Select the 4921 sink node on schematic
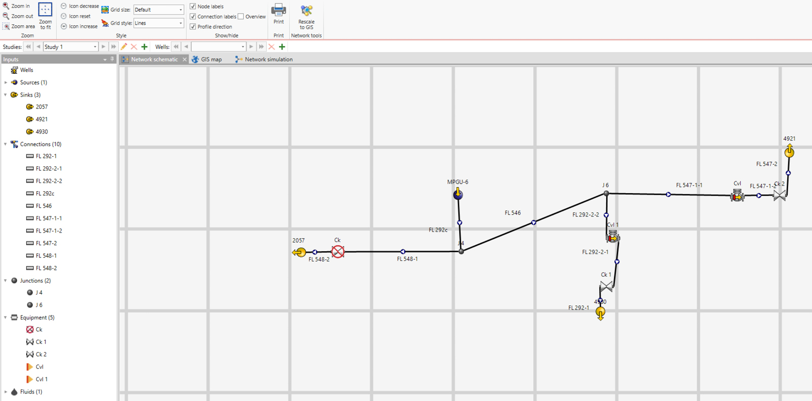The height and width of the screenshot is (401, 812). [x=789, y=151]
